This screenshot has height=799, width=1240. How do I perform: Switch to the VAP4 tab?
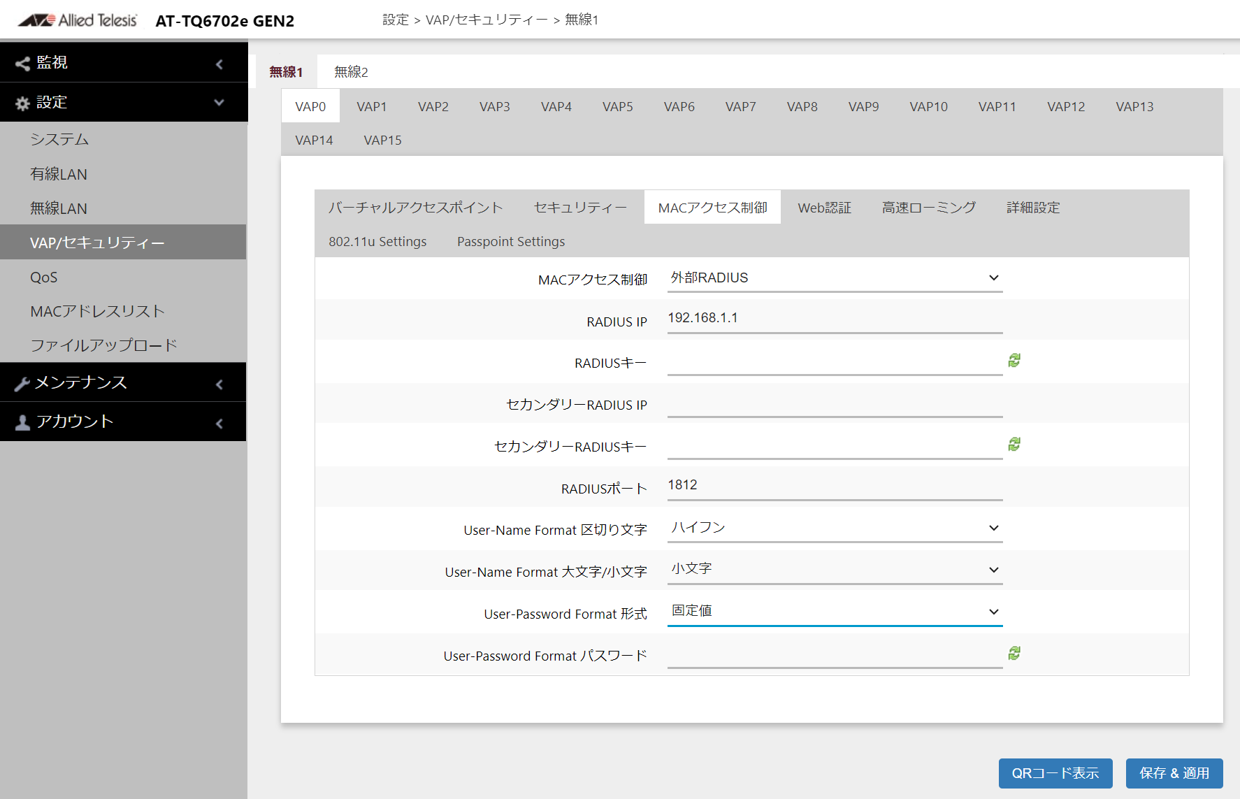[556, 107]
